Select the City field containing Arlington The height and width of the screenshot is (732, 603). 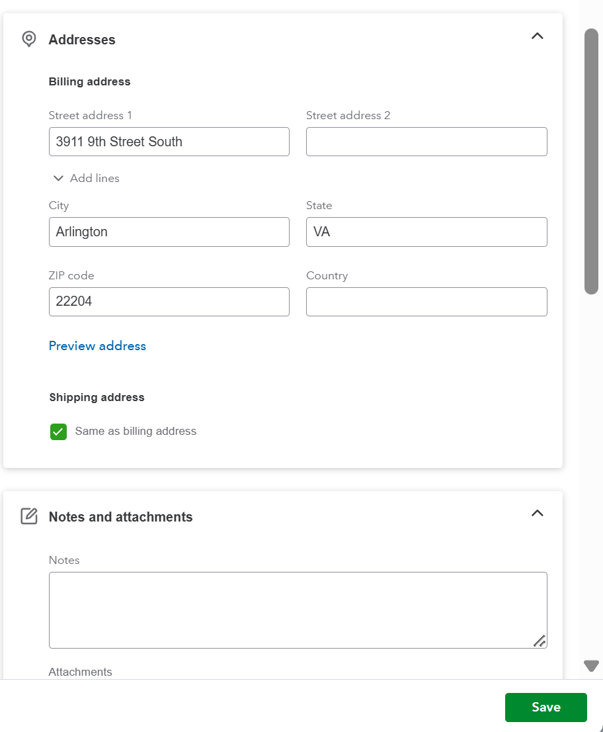(169, 232)
